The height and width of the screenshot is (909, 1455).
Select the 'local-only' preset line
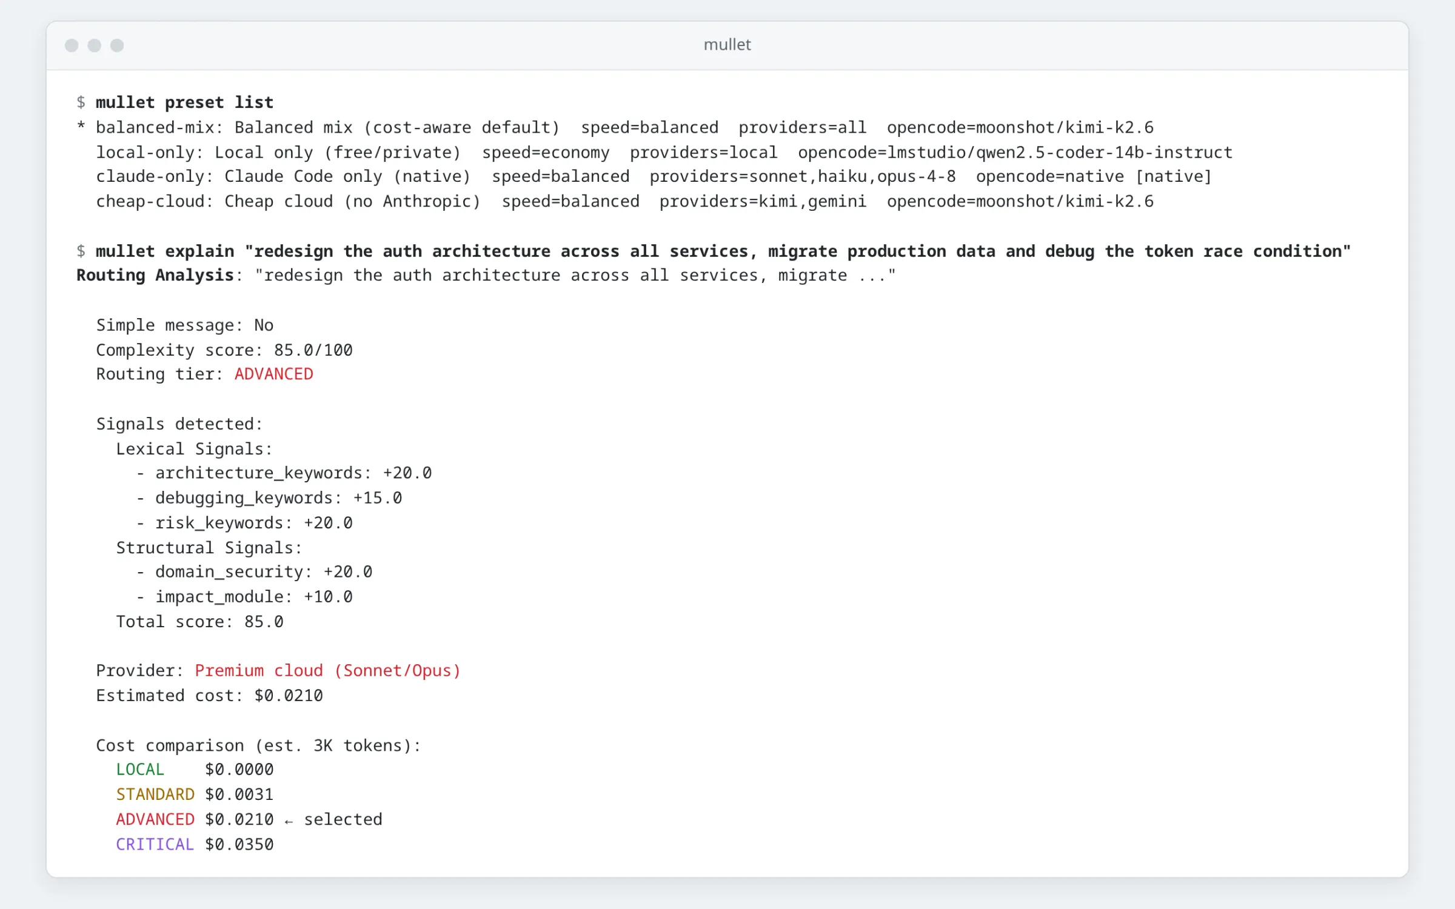664,152
